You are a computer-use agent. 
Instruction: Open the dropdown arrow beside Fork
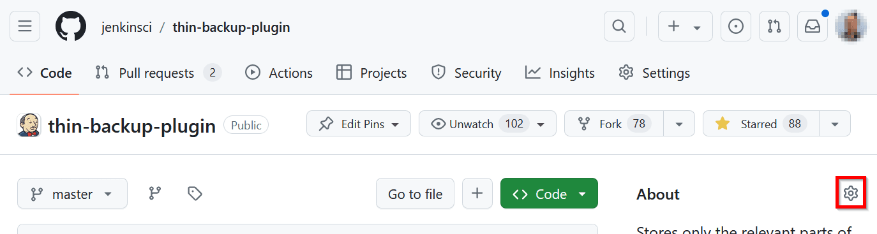pyautogui.click(x=679, y=124)
